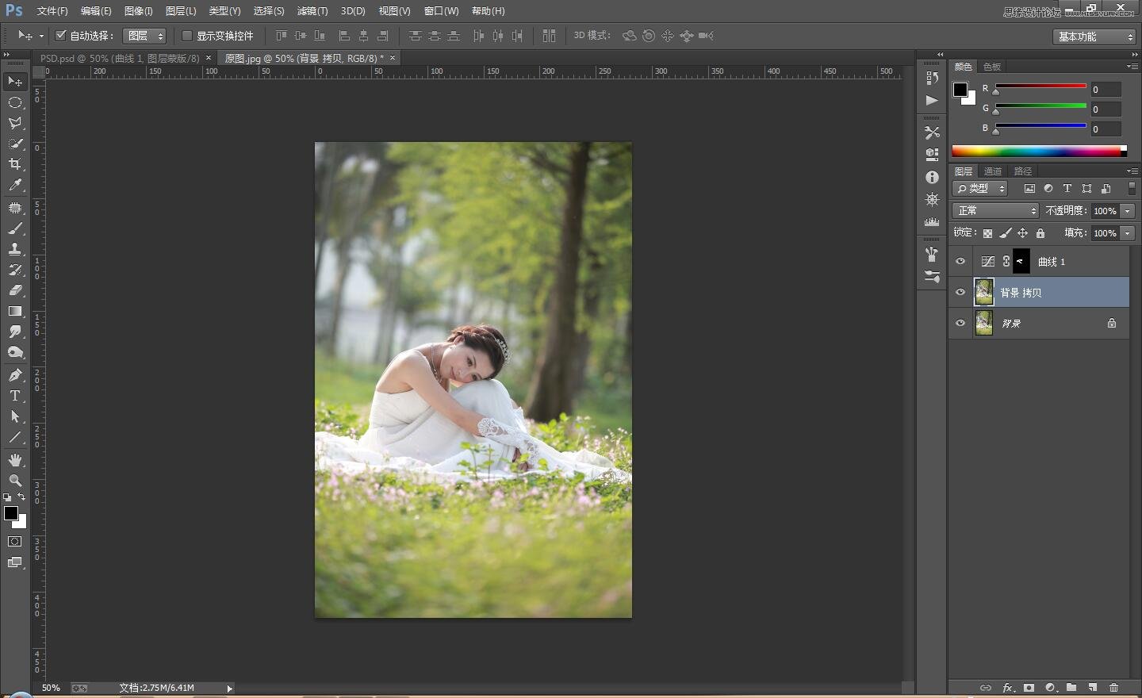The width and height of the screenshot is (1142, 698).
Task: Select the Eyedropper tool
Action: pos(15,186)
